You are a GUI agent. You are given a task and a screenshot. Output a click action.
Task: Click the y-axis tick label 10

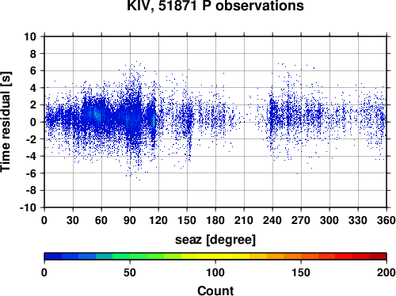30,36
